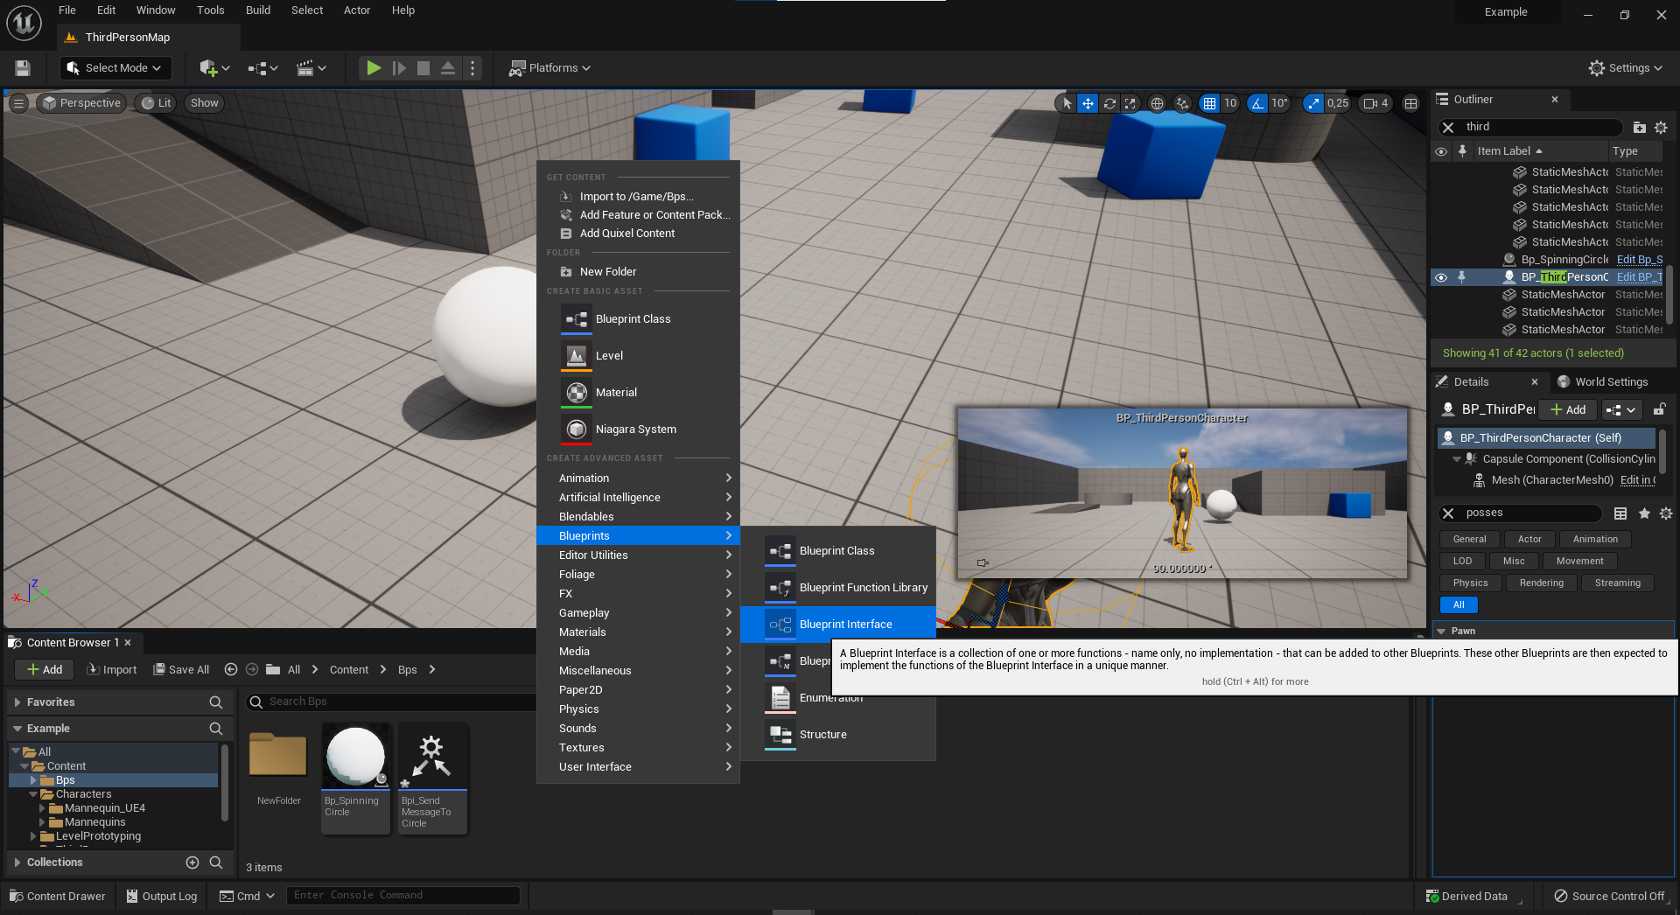The height and width of the screenshot is (915, 1680).
Task: Click Add button in Content Browser
Action: [x=45, y=670]
